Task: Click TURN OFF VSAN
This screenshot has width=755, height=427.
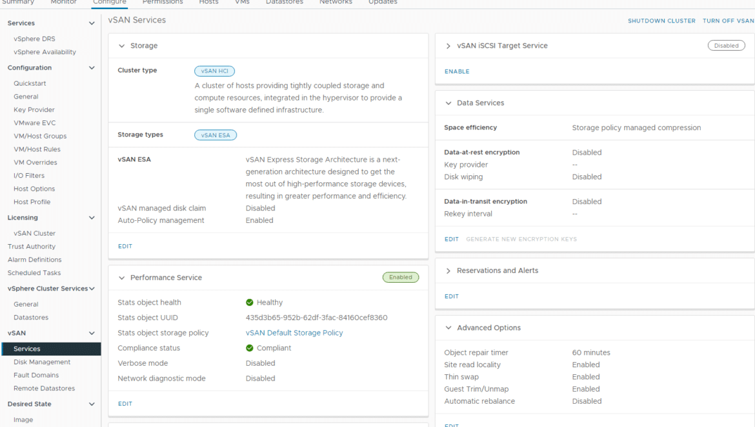Action: [729, 21]
